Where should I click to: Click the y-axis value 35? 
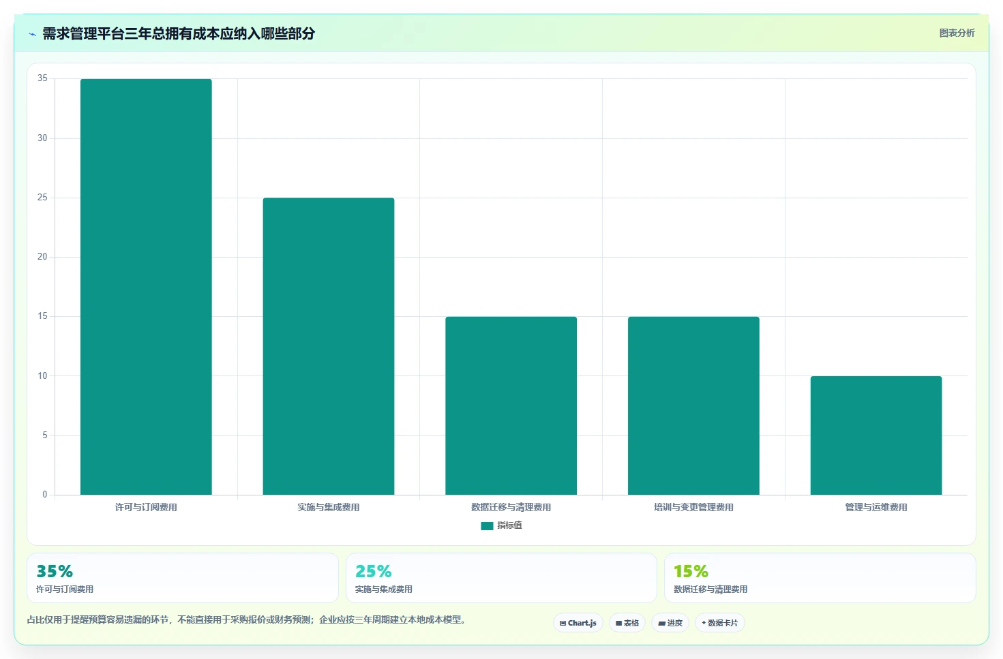[42, 78]
